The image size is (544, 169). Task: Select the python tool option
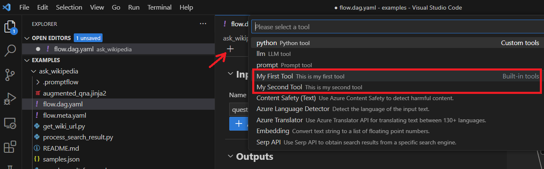point(267,43)
